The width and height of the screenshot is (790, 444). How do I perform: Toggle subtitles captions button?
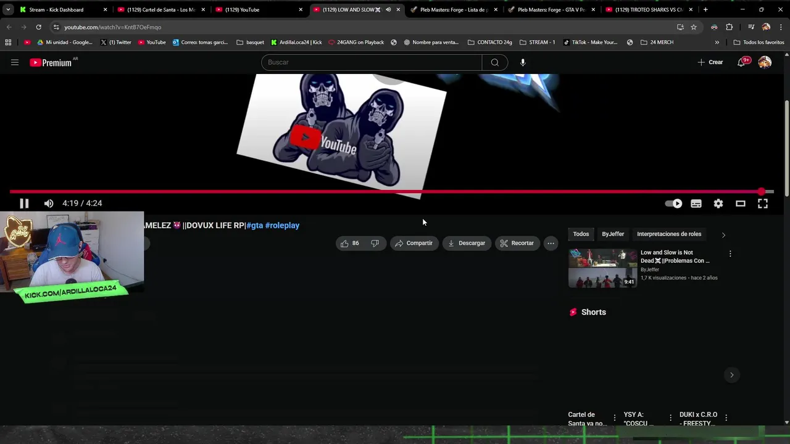pyautogui.click(x=696, y=203)
